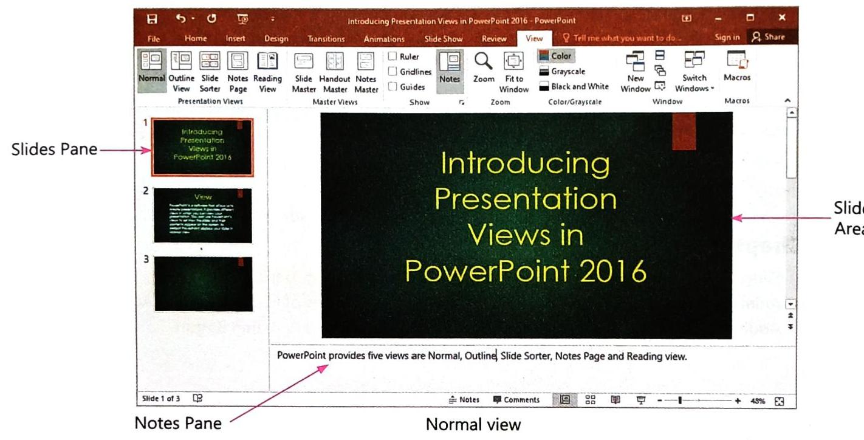864x440 pixels.
Task: Redo using the repeat icon
Action: click(x=213, y=19)
